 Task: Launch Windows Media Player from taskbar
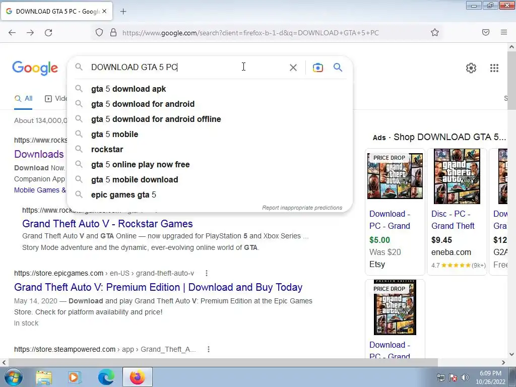(74, 377)
